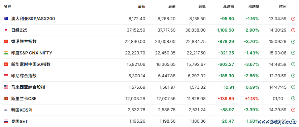The height and width of the screenshot is (127, 299).
Task: Open the 新华富时中国50指数 link
Action: 31,65
